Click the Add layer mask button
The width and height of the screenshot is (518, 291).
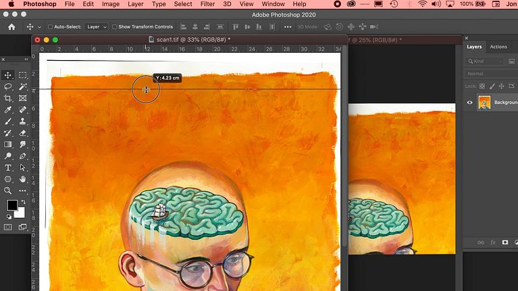click(x=504, y=242)
